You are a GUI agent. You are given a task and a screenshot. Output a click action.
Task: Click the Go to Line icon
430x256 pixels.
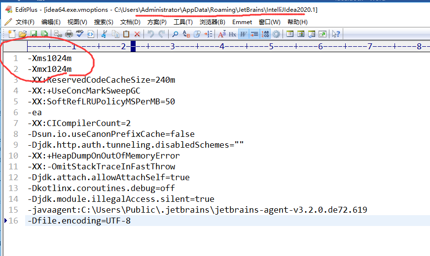click(208, 34)
